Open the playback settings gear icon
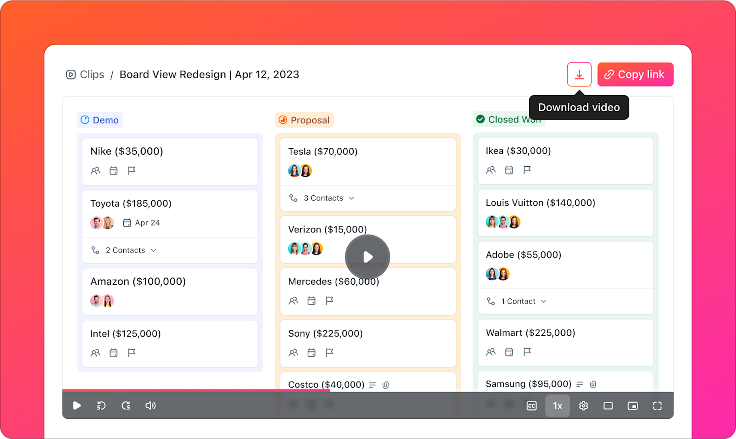This screenshot has width=736, height=439. (x=583, y=405)
